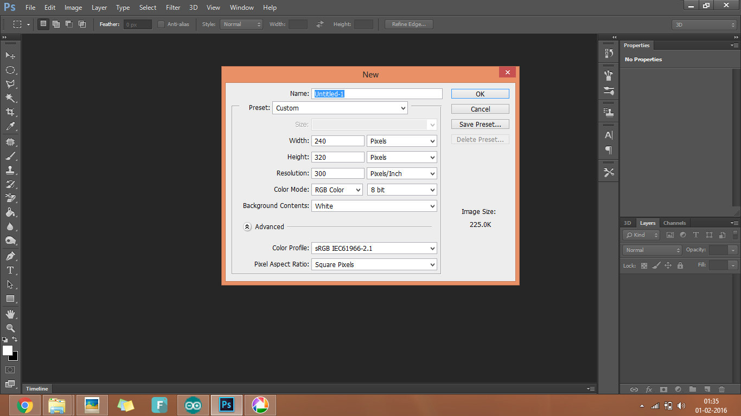741x416 pixels.
Task: Select the Paint Bucket tool
Action: point(10,212)
